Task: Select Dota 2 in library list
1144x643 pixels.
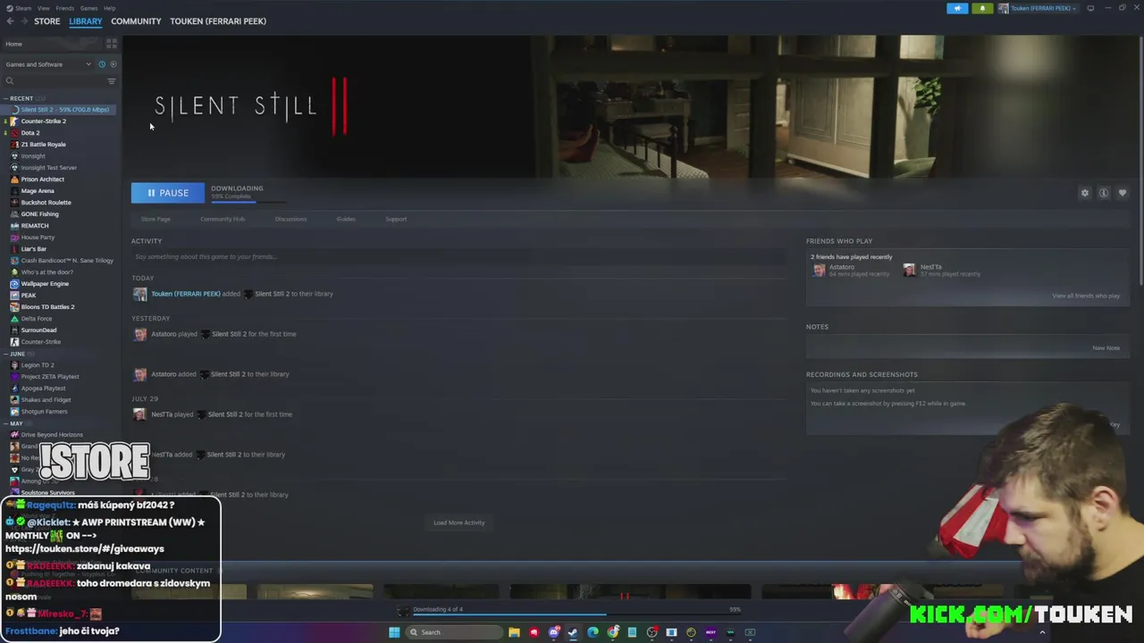Action: tap(29, 133)
